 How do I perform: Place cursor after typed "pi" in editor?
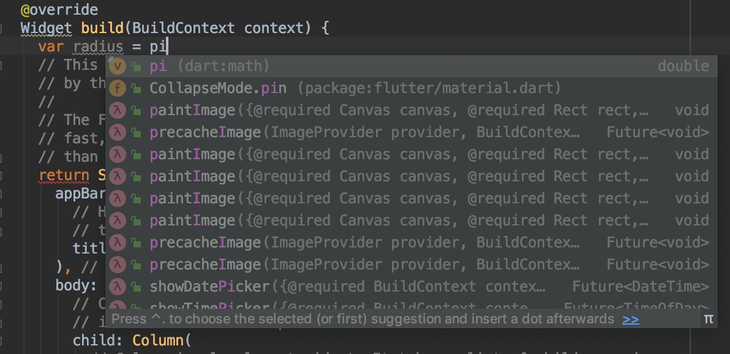[x=167, y=47]
